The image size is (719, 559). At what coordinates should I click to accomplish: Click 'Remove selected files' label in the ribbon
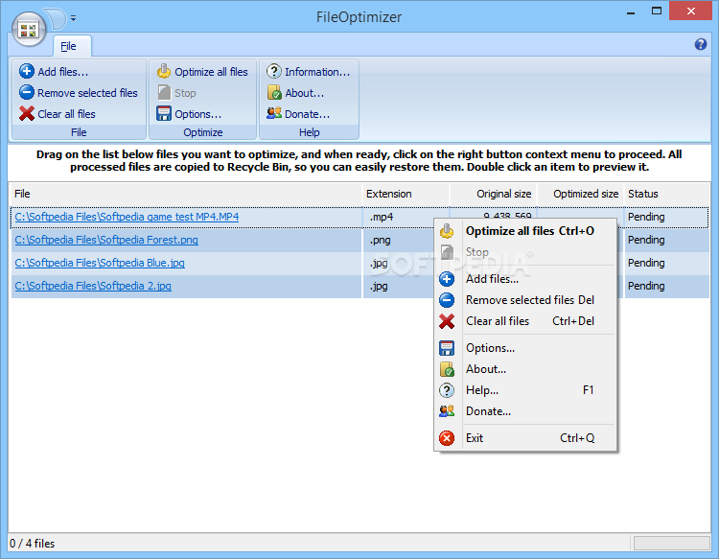[87, 93]
